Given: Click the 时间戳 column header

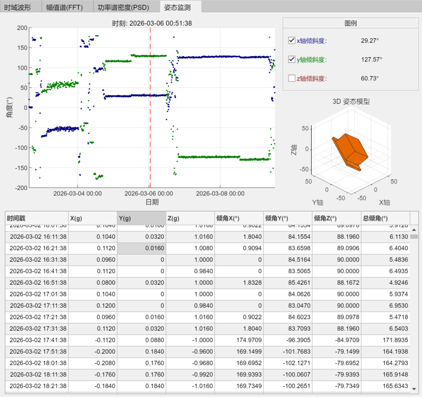Looking at the screenshot, I should (37, 218).
